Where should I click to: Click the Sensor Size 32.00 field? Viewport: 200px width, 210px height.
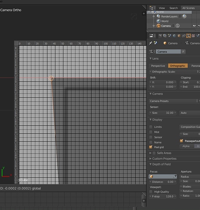coord(163,113)
